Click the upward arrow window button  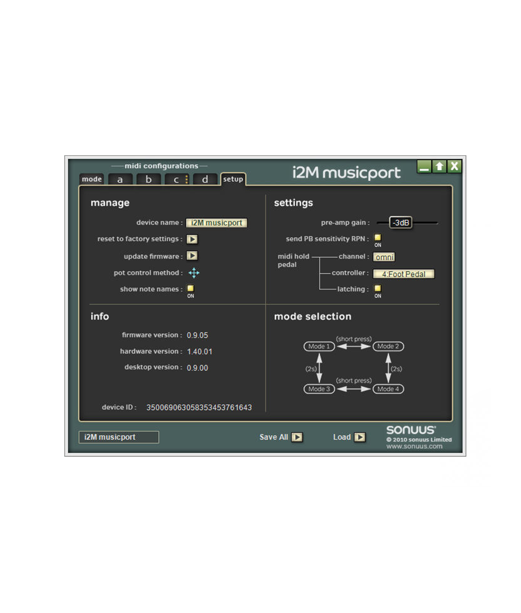(439, 166)
